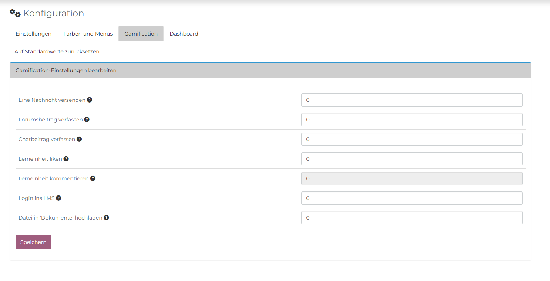Select the 'Chatbeitrag verfassen' value field

pyautogui.click(x=412, y=139)
